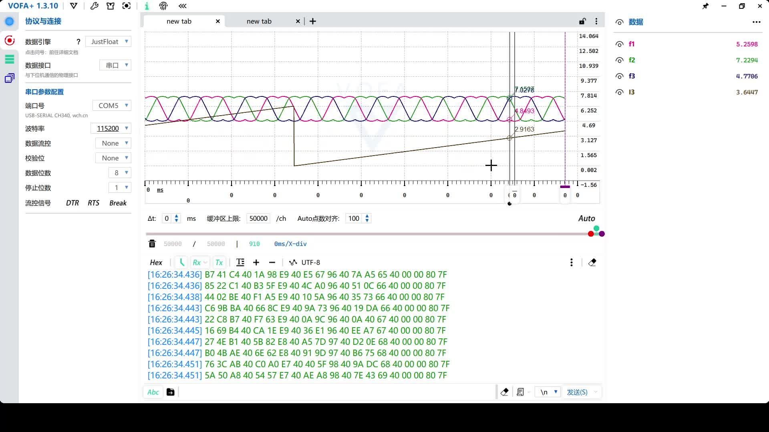Toggle Hex display mode
This screenshot has width=769, height=432.
coord(156,262)
